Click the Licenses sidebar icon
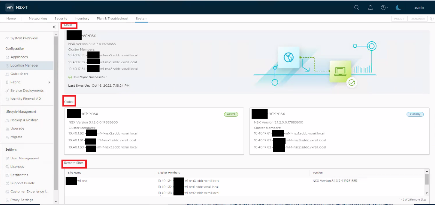Image resolution: width=435 pixels, height=205 pixels. (x=7, y=167)
